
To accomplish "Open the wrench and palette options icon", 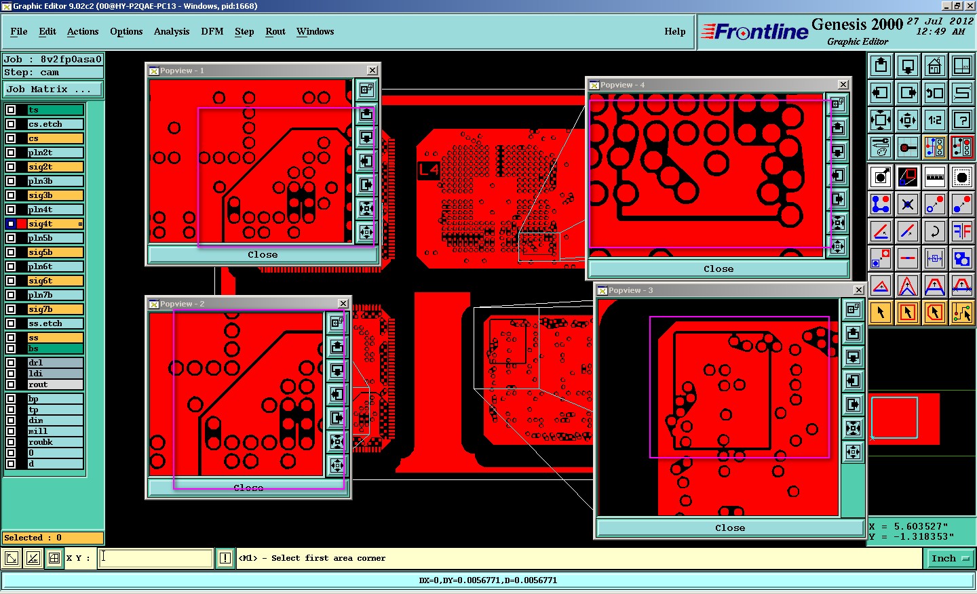I will pyautogui.click(x=881, y=146).
